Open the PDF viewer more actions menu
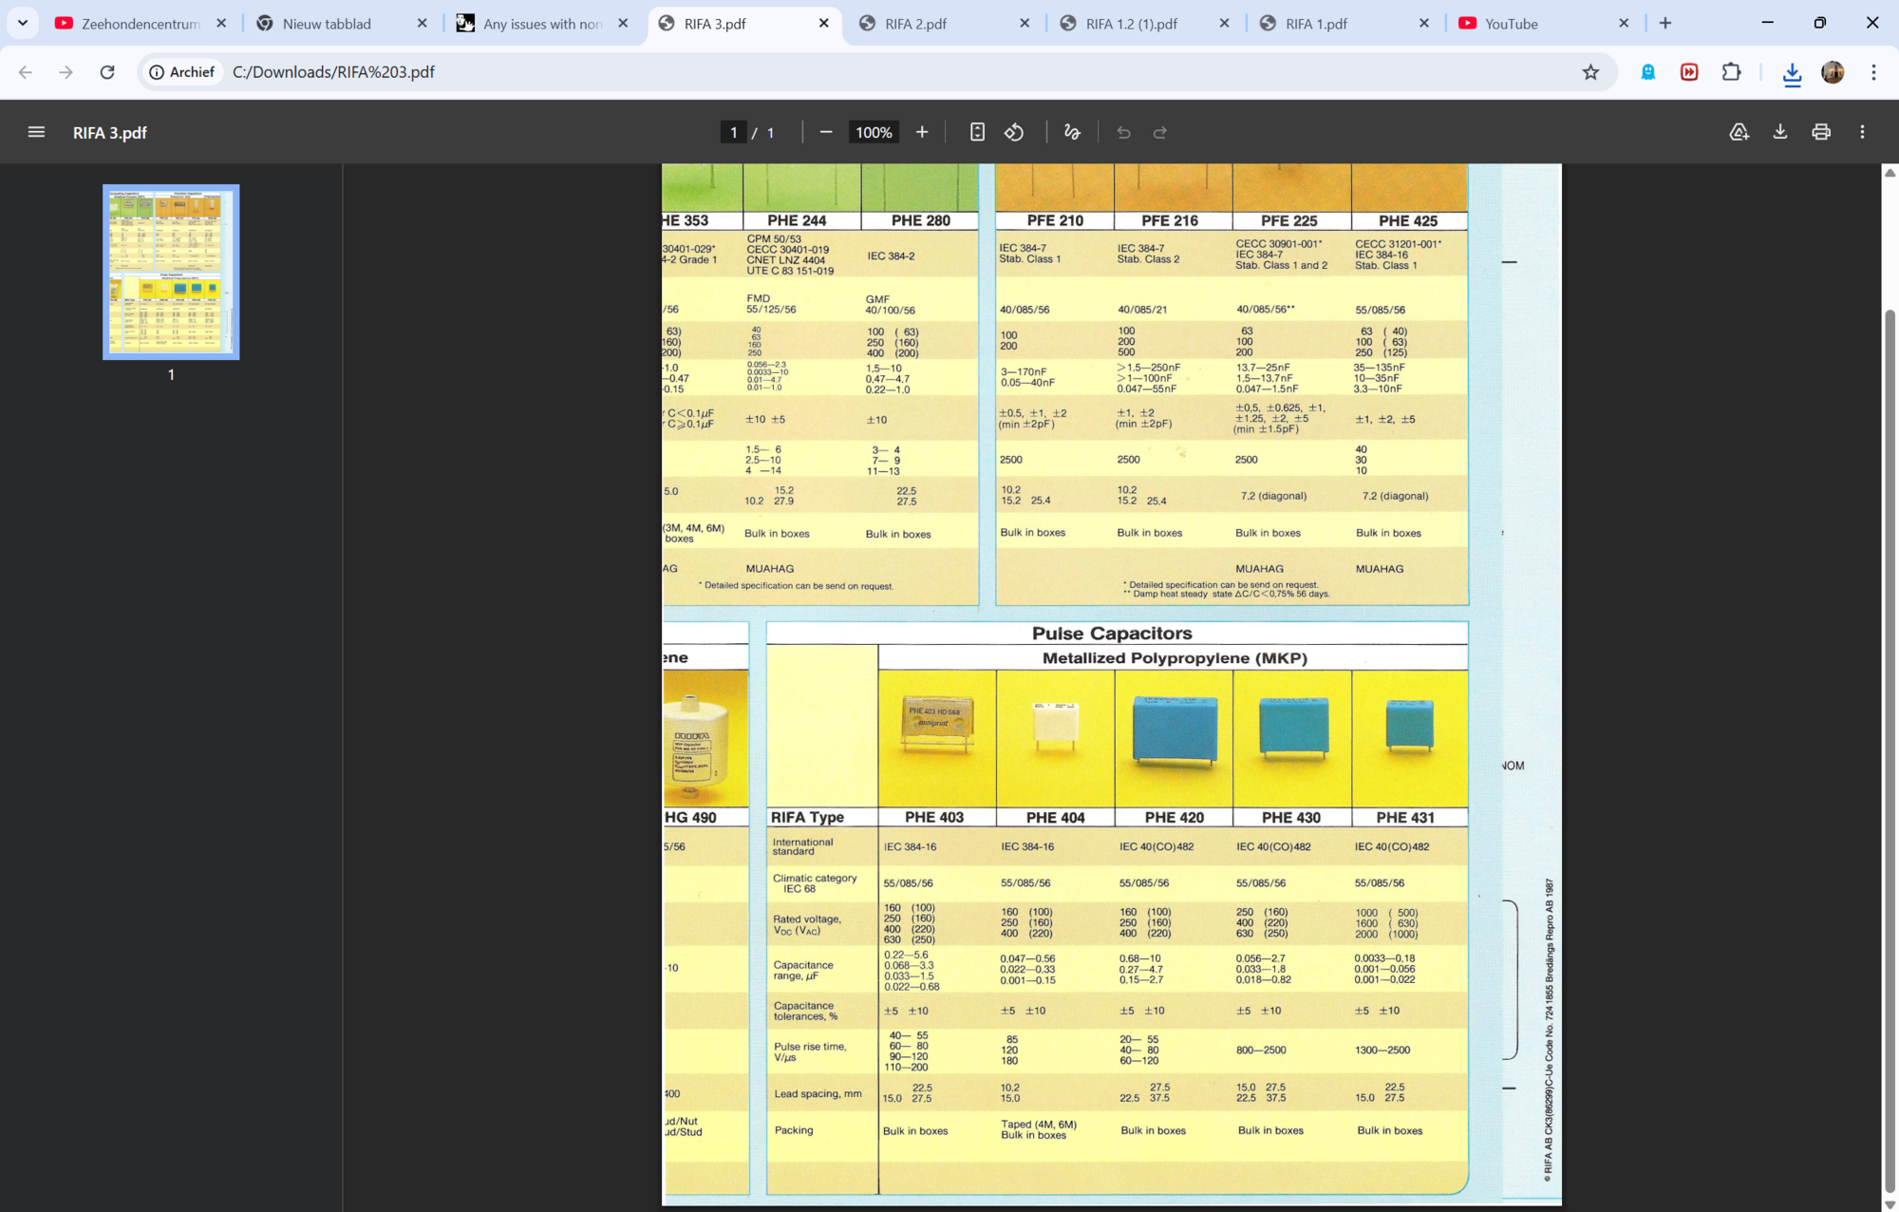Image resolution: width=1899 pixels, height=1212 pixels. [1862, 132]
